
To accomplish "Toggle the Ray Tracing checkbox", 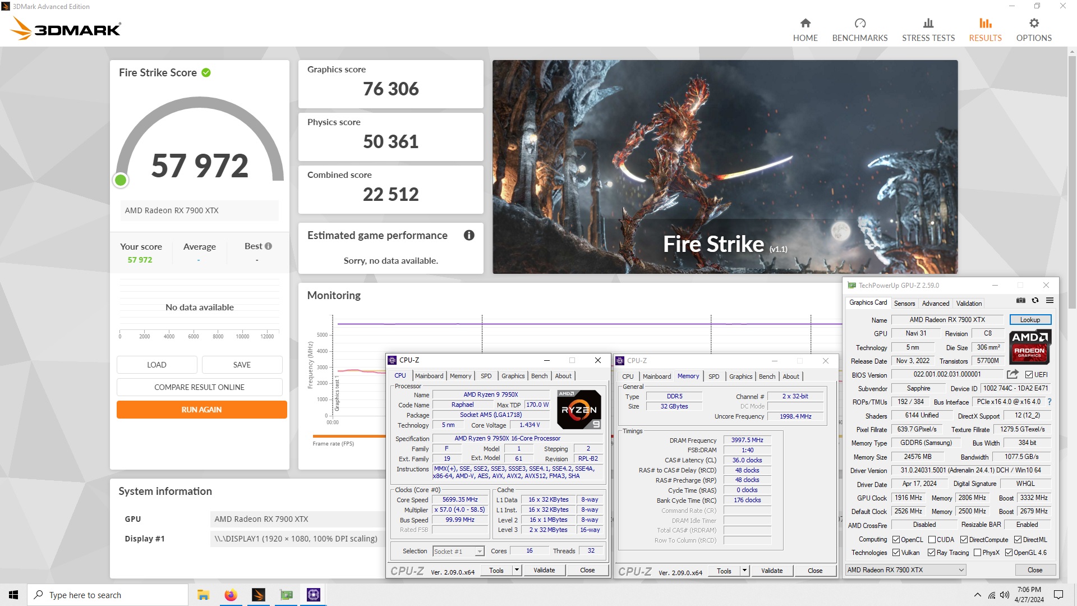I will [x=931, y=553].
